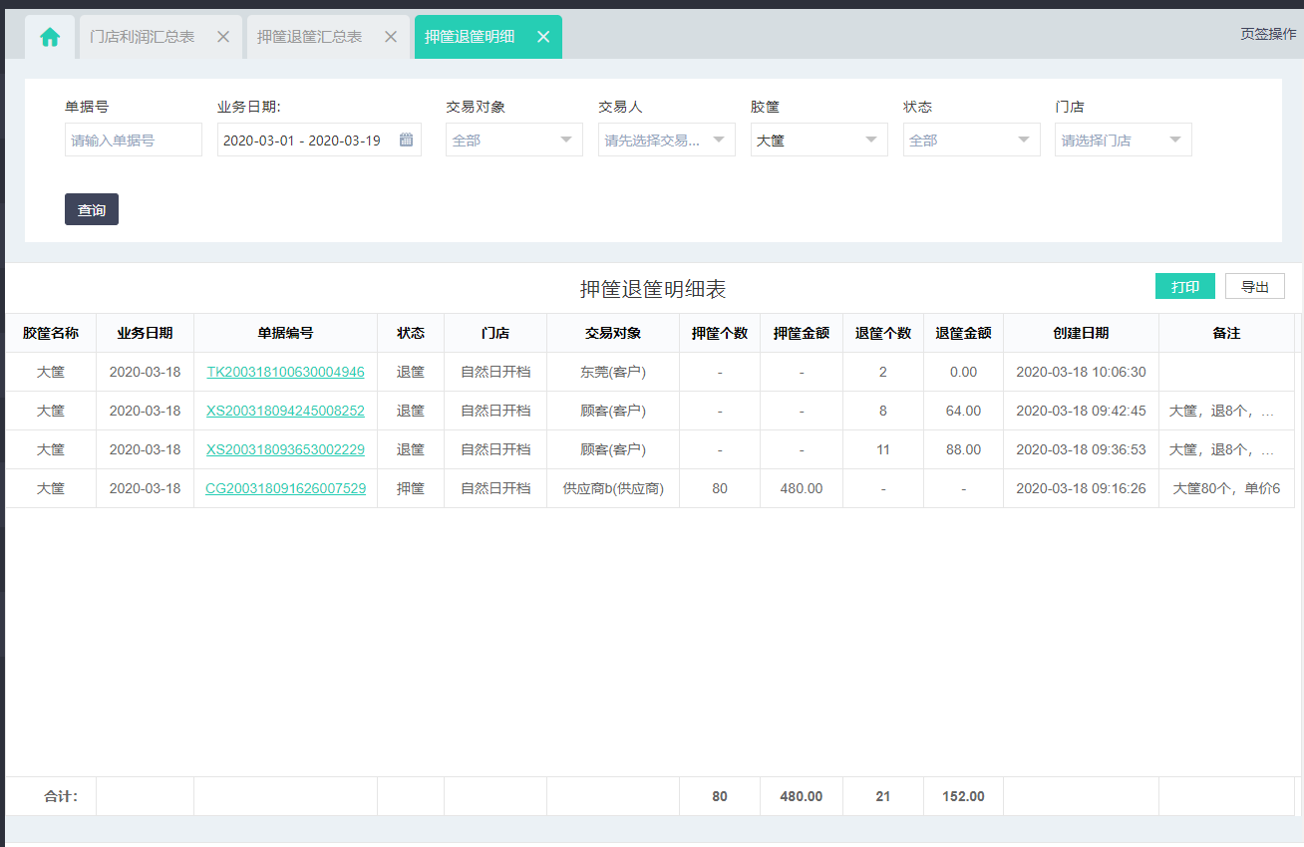Viewport: 1304px width, 847px height.
Task: Click the 大筐80个，单价6 remark cell
Action: [1227, 488]
